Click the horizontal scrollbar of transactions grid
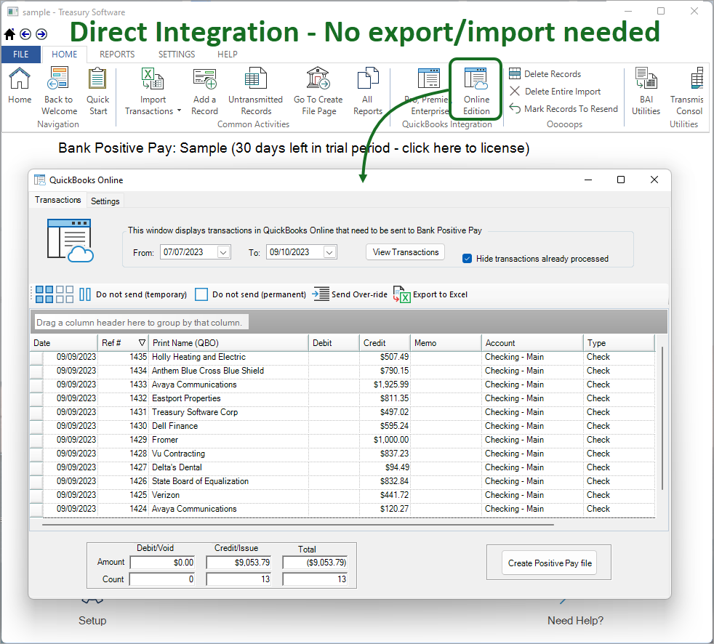The height and width of the screenshot is (644, 714). point(298,525)
